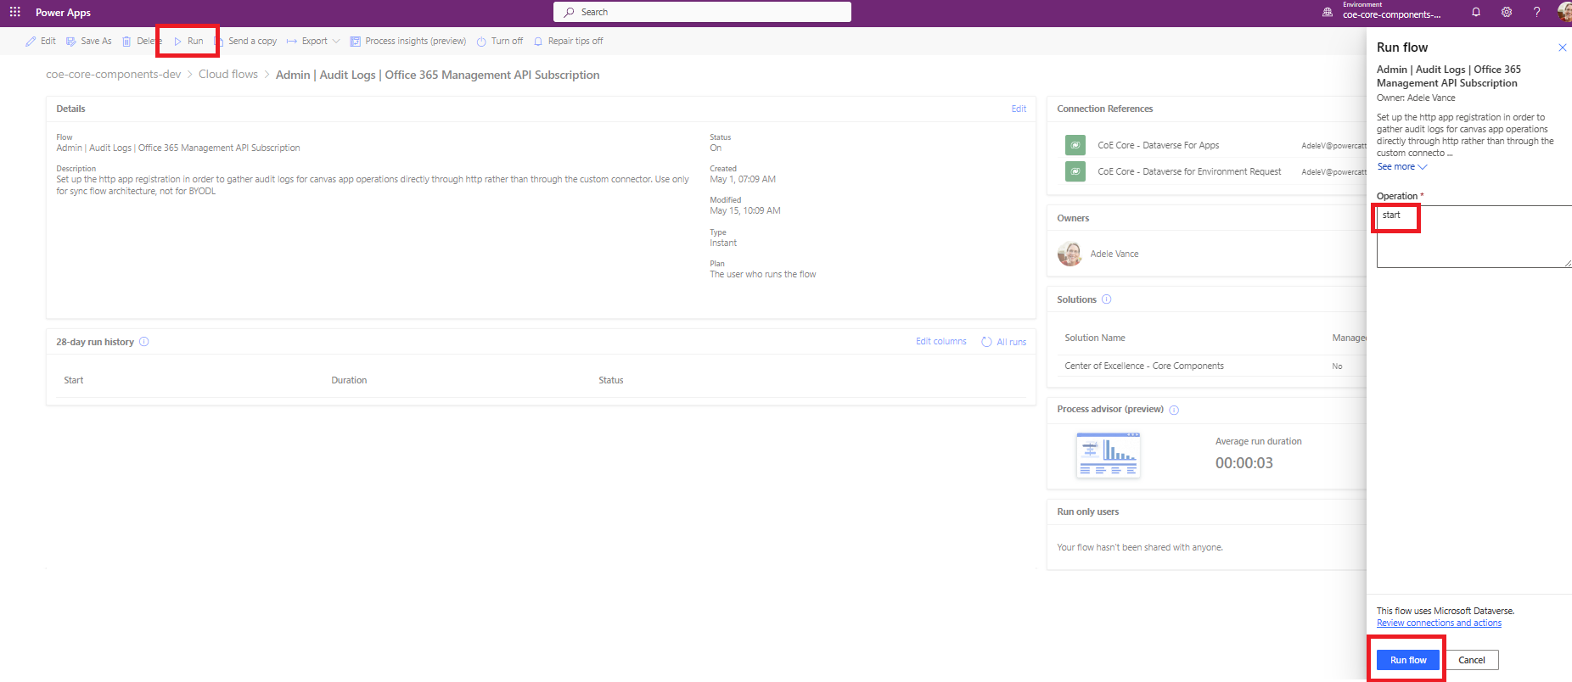
Task: Click 28-day run history info icon
Action: (144, 342)
